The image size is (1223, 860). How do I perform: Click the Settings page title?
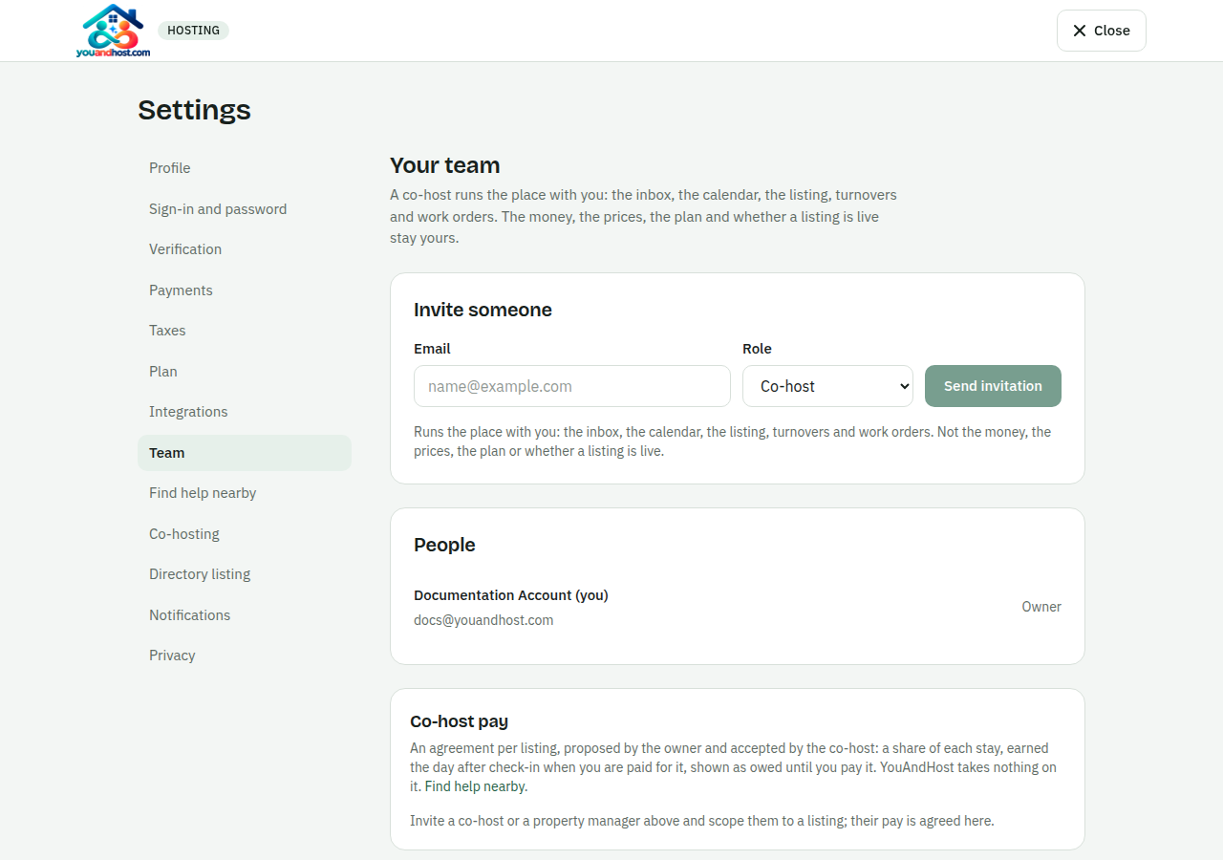[x=194, y=110]
